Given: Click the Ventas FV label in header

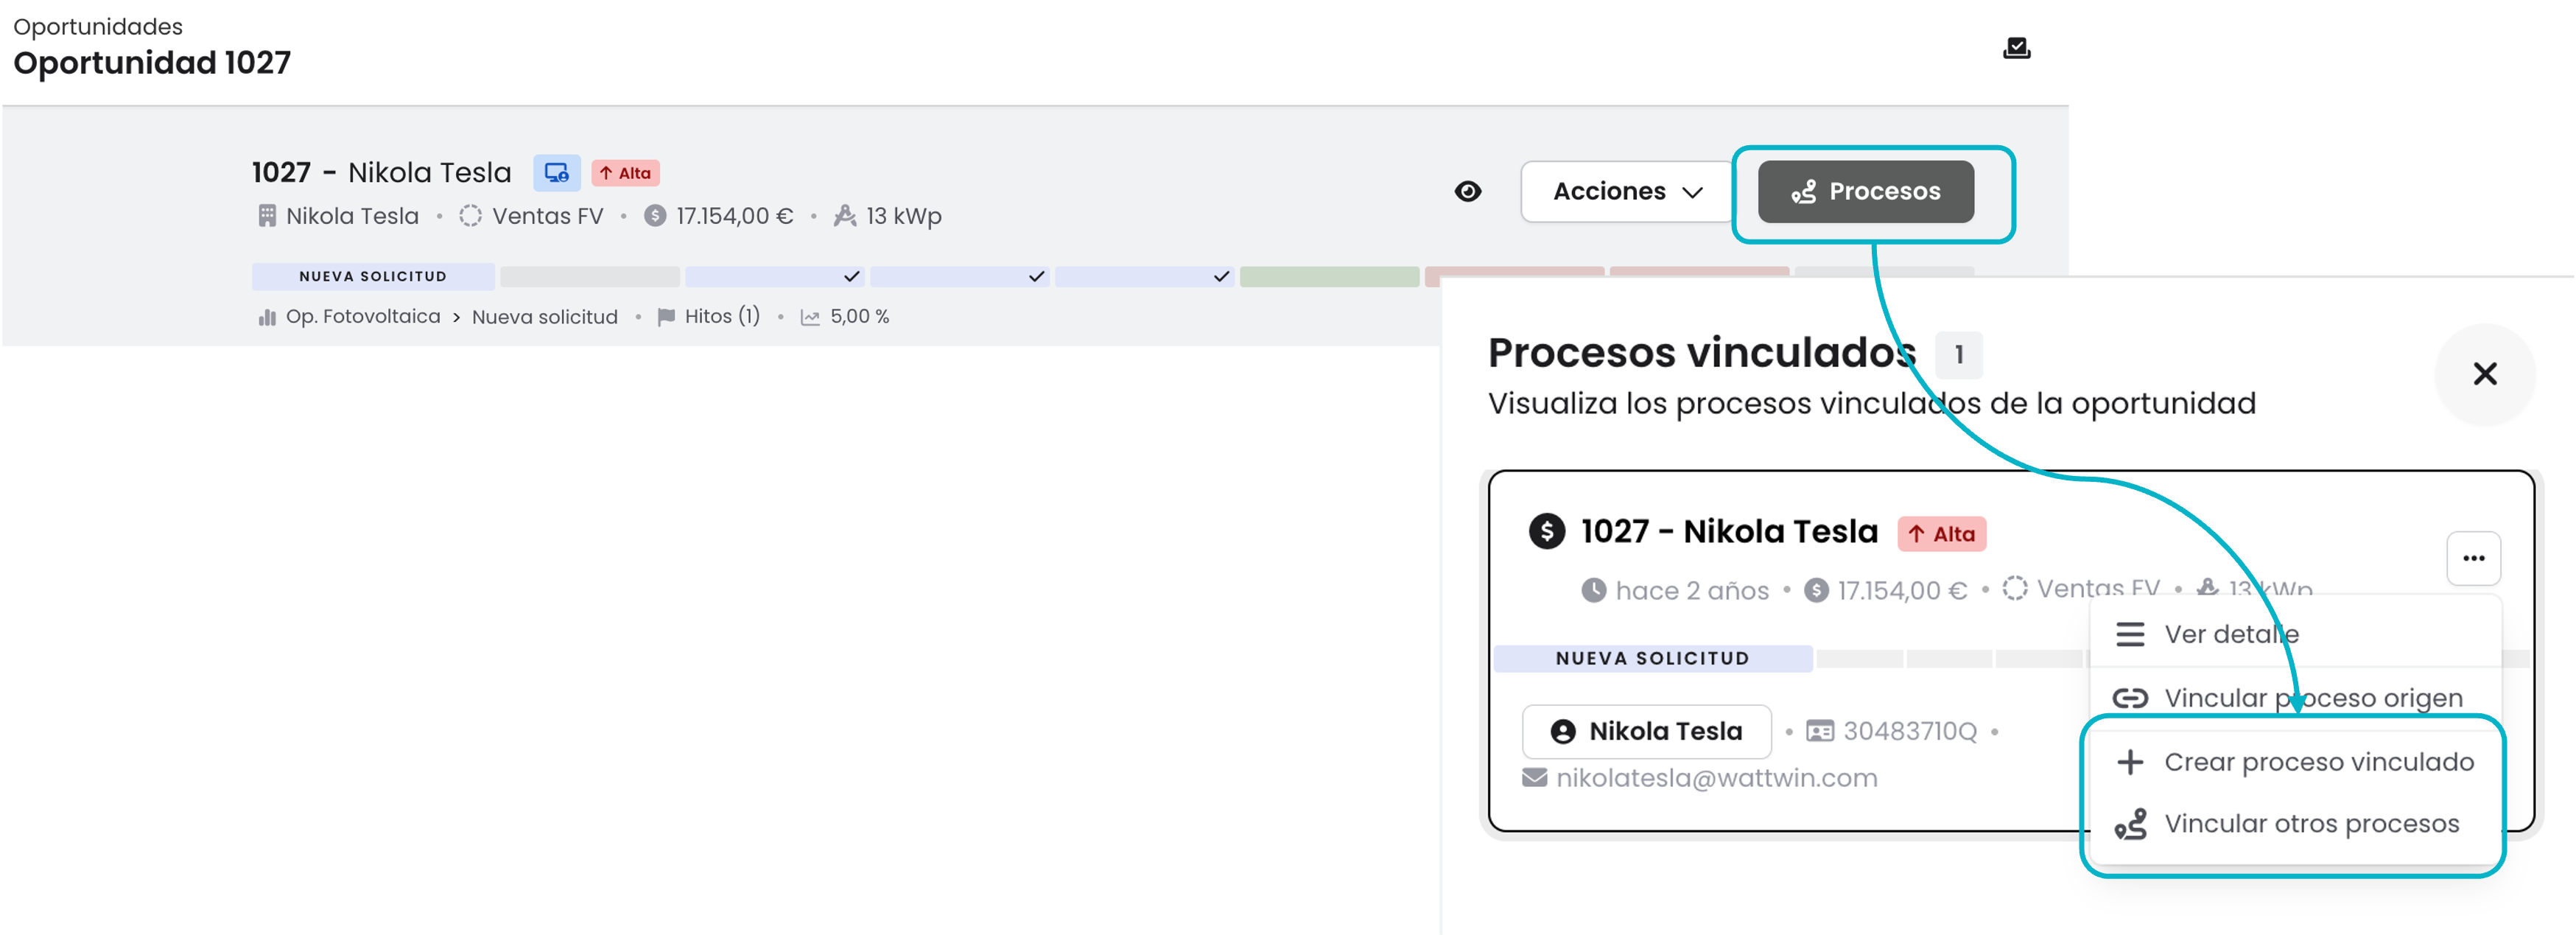Looking at the screenshot, I should point(548,216).
